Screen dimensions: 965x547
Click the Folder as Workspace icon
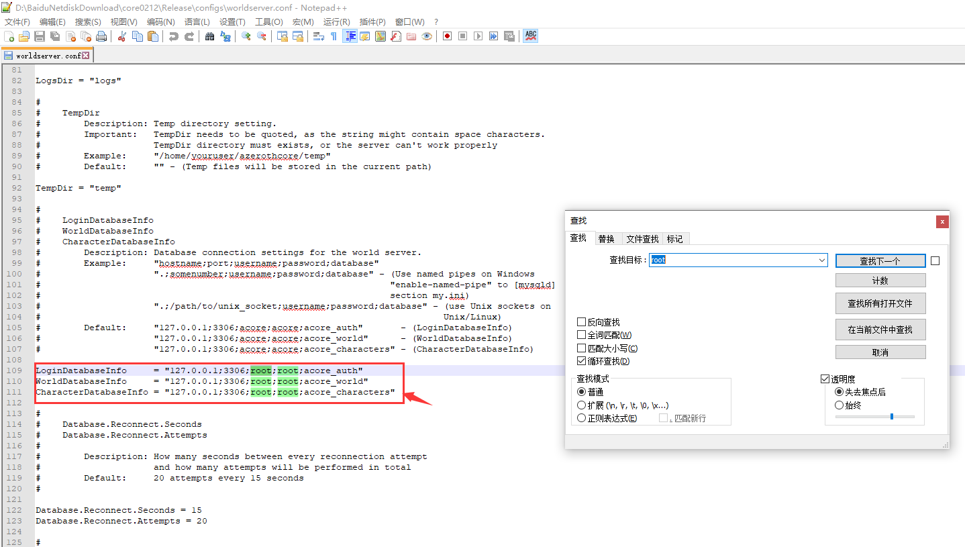pos(411,36)
